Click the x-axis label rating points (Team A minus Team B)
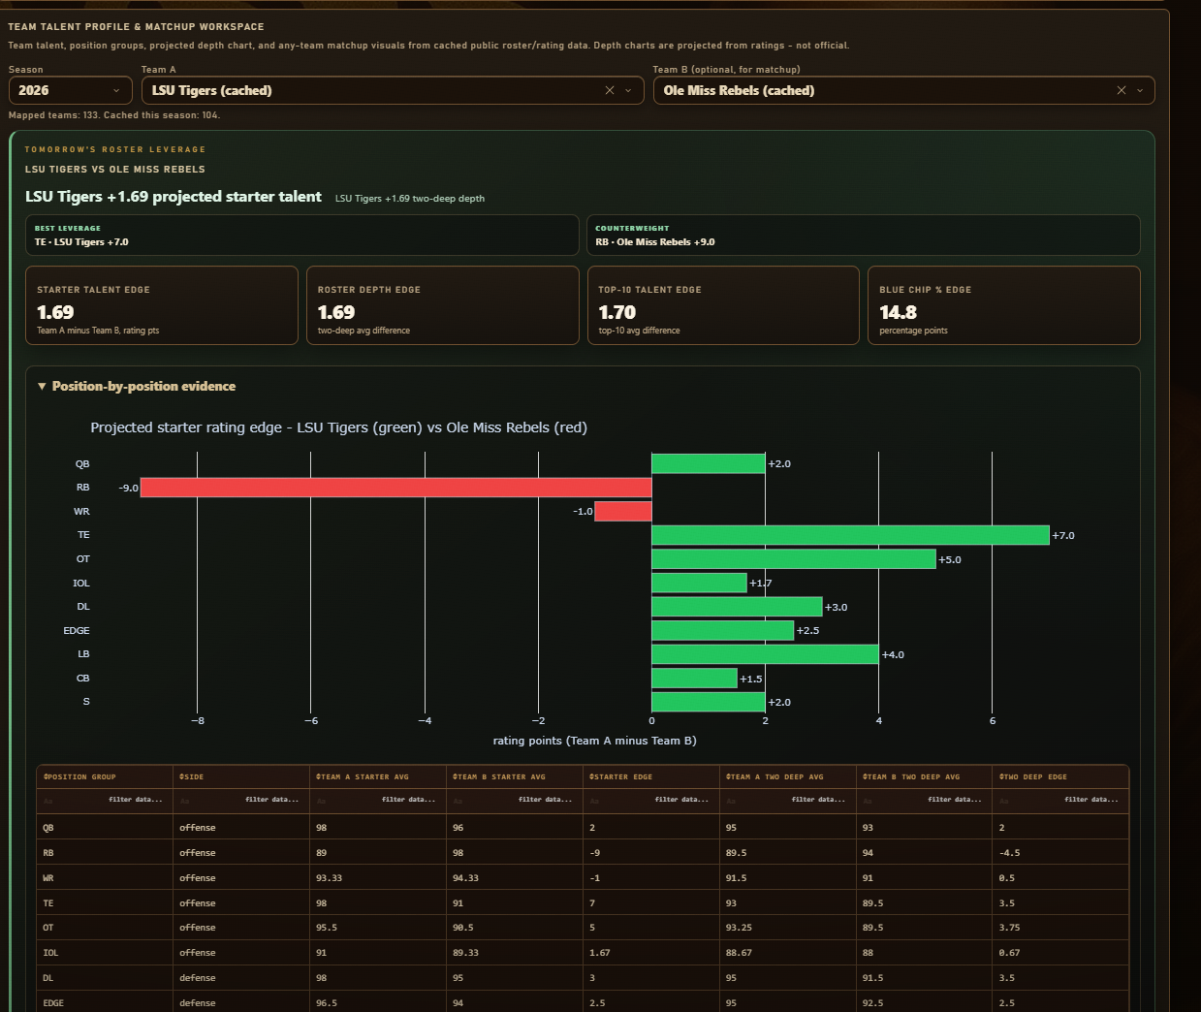1201x1012 pixels. click(594, 741)
